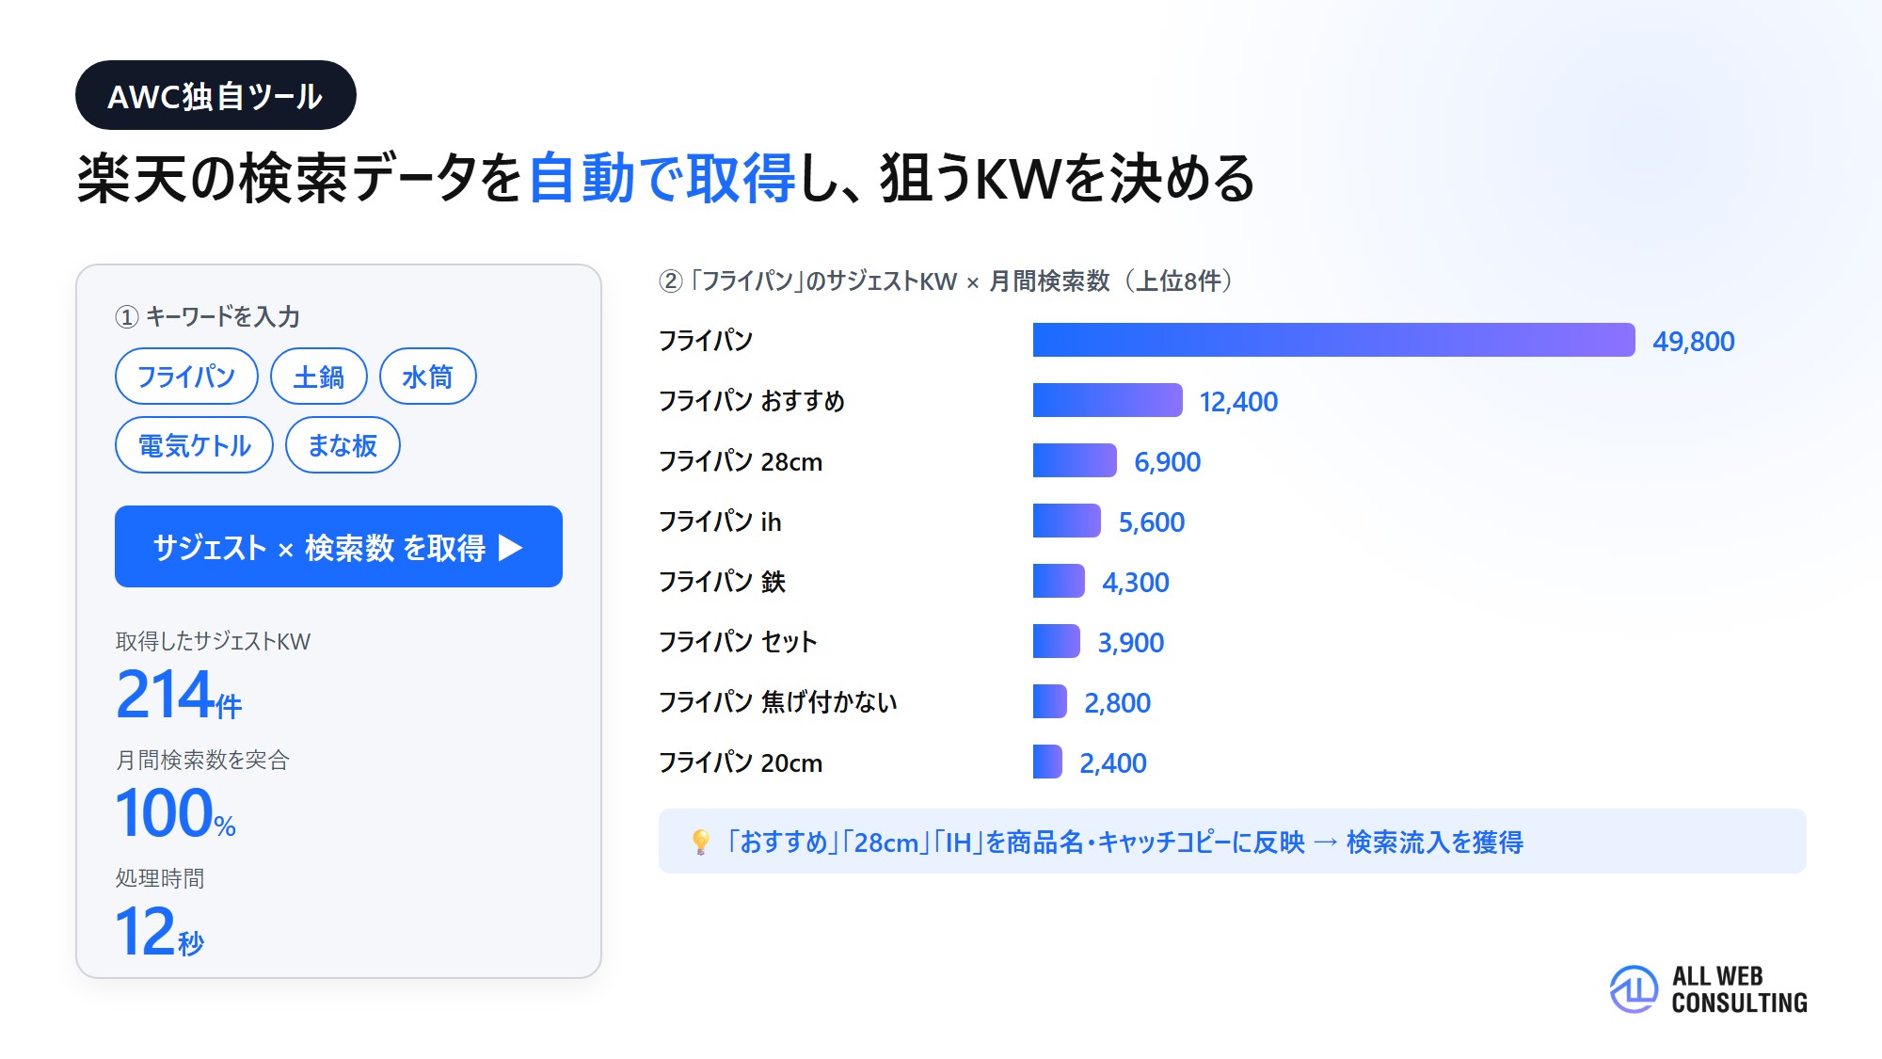The width and height of the screenshot is (1882, 1059).
Task: Click the フライパン 鉄 bar
Action: point(1059,581)
